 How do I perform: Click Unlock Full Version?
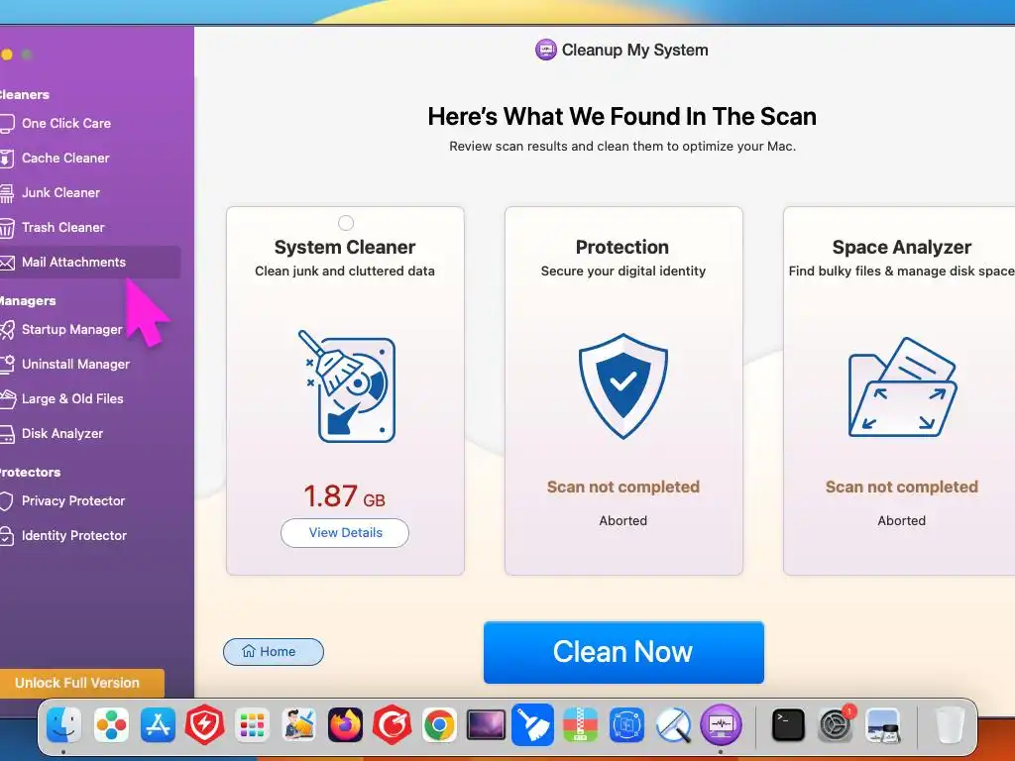(x=77, y=683)
